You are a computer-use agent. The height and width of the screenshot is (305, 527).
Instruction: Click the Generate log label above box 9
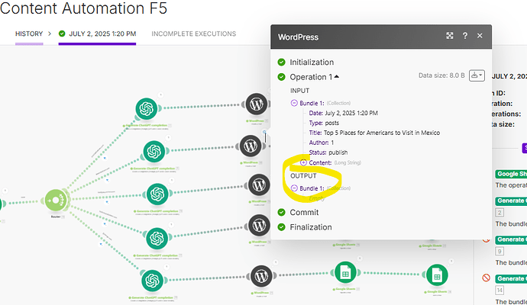[x=511, y=239]
